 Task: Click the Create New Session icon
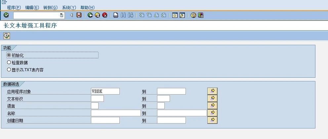175,15
